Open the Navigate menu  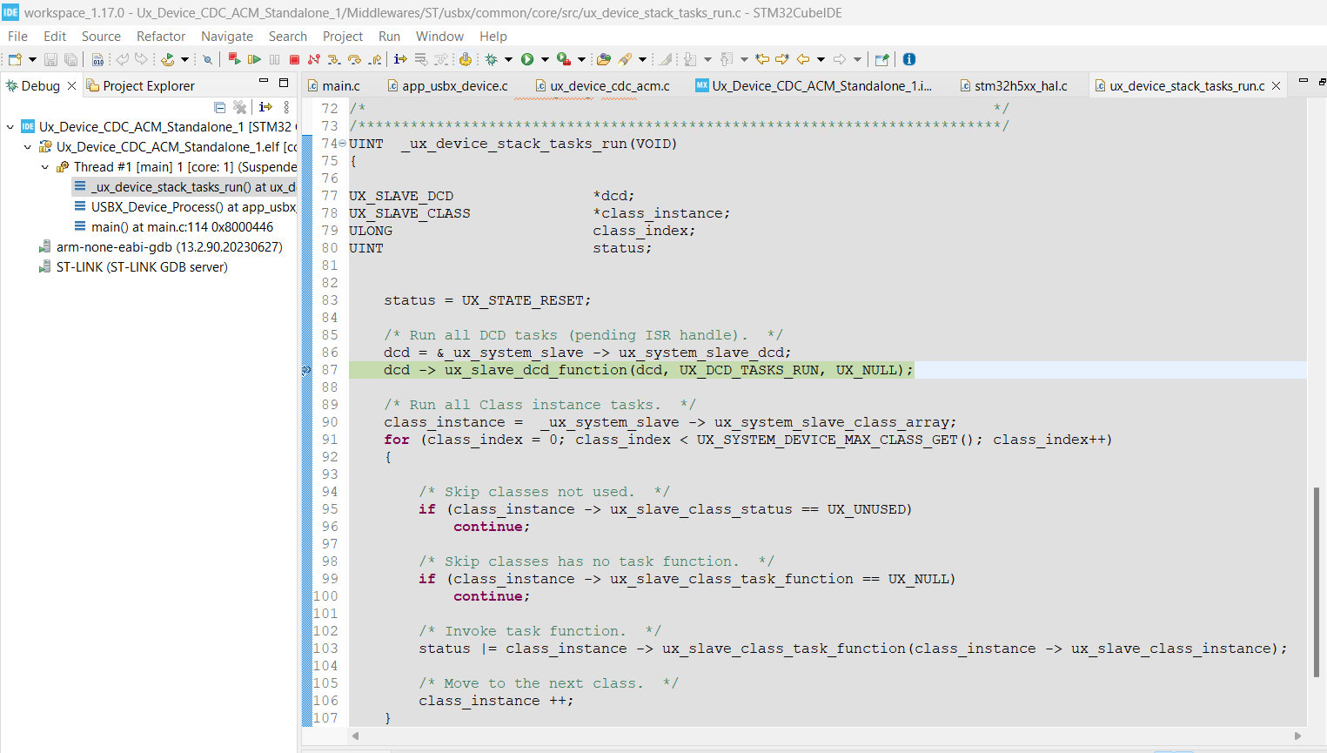click(x=226, y=37)
